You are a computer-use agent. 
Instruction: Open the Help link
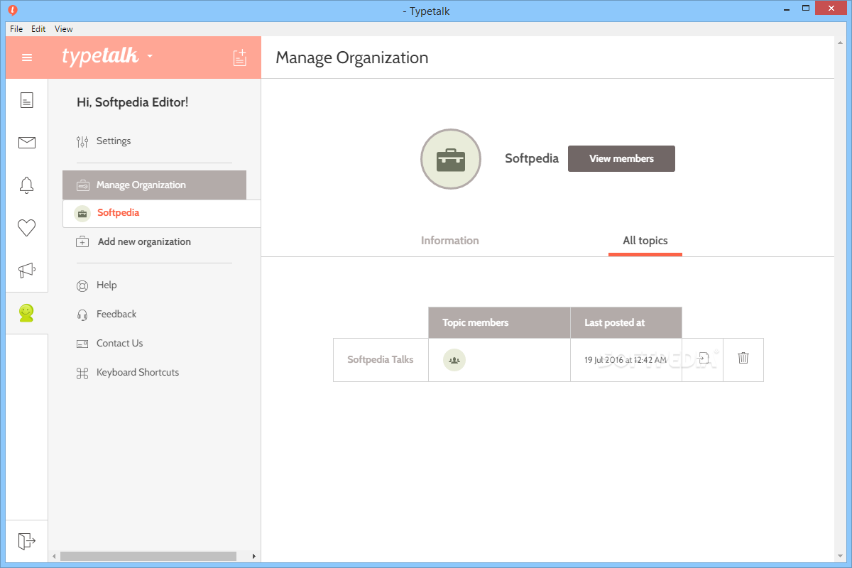tap(106, 285)
